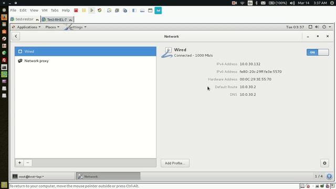Image resolution: width=336 pixels, height=189 pixels.
Task: Select Network proxy in the list
Action: [86, 61]
